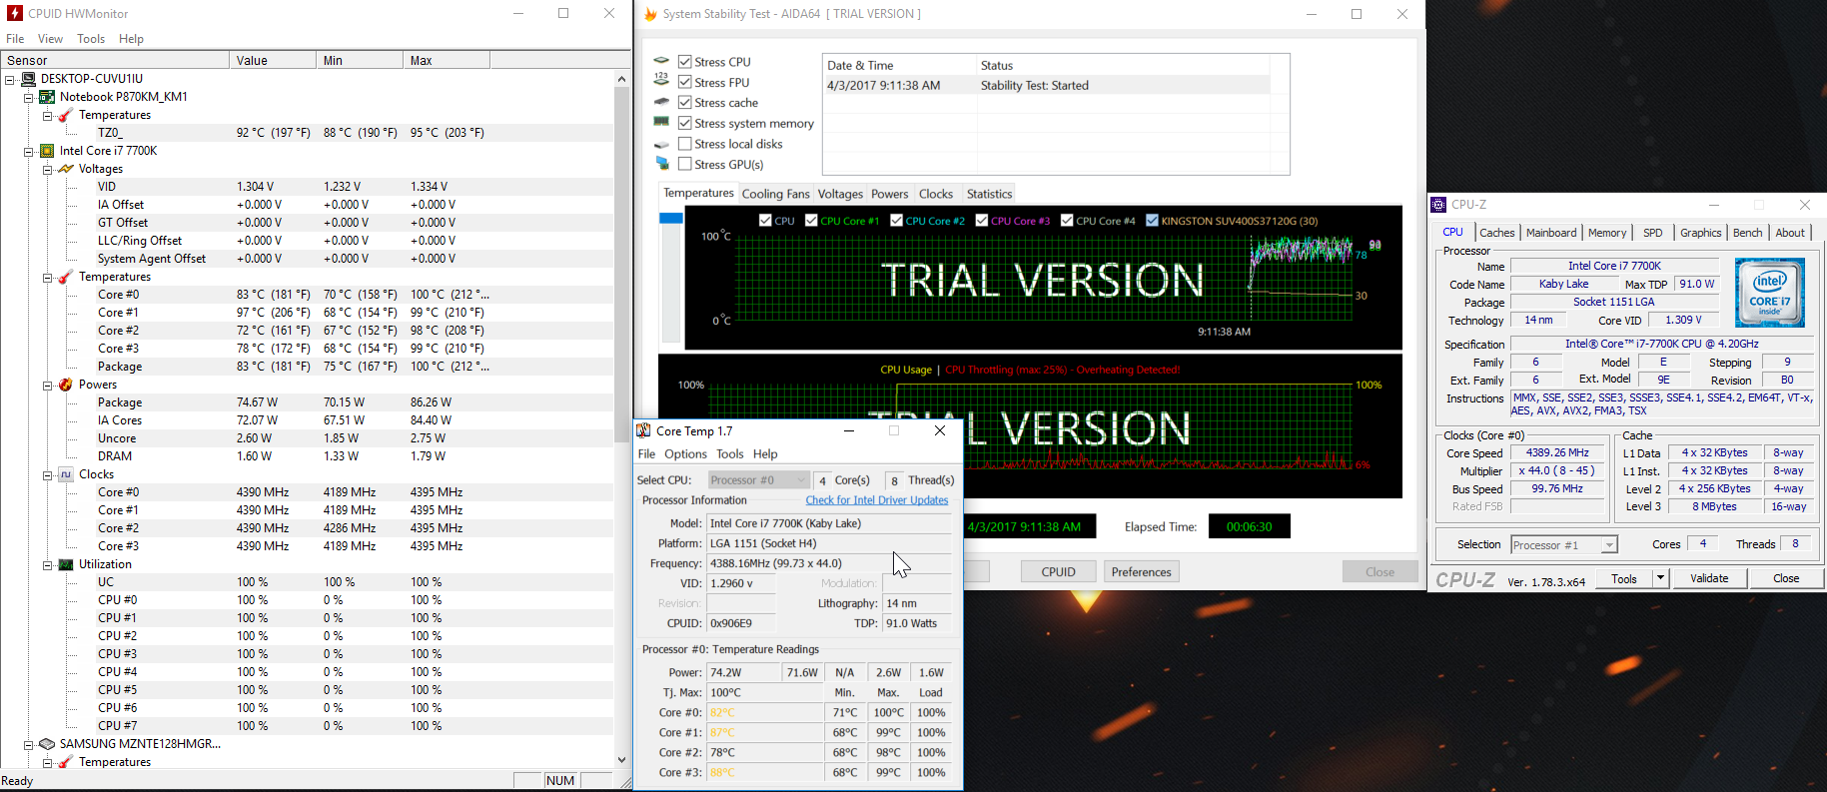Open HWMonitor Tools menu
The image size is (1827, 792).
click(91, 39)
